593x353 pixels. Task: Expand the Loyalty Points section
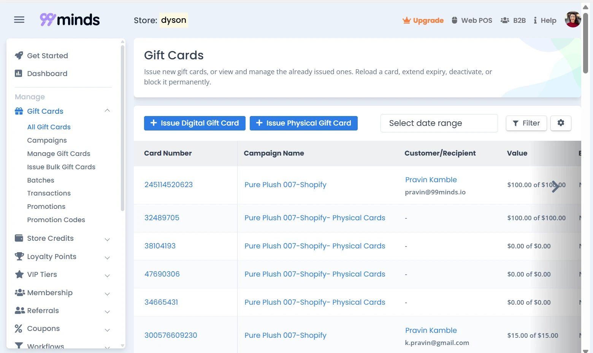click(x=107, y=258)
